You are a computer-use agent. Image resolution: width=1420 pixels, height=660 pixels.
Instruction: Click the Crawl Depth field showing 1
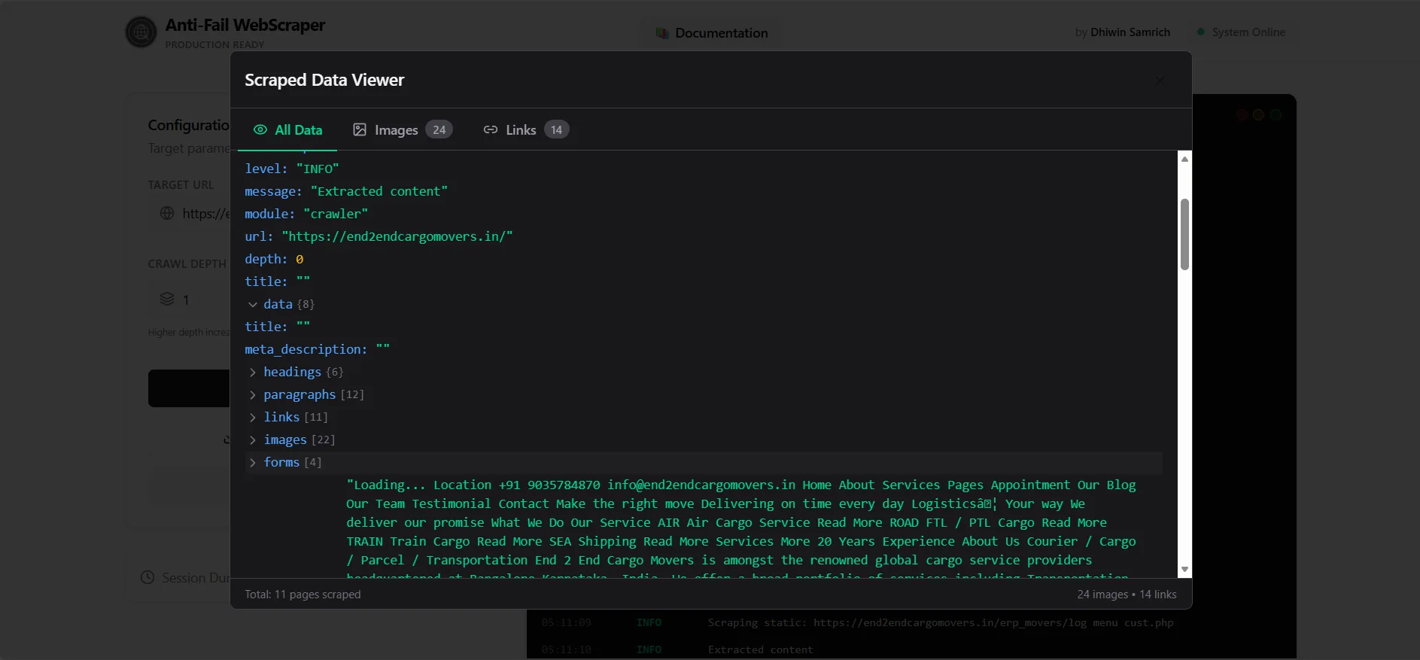click(x=190, y=300)
